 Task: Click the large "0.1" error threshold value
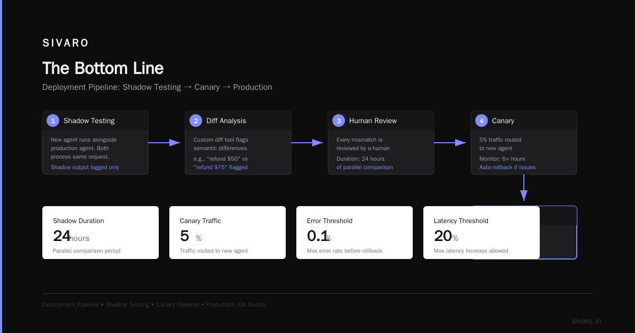(317, 236)
